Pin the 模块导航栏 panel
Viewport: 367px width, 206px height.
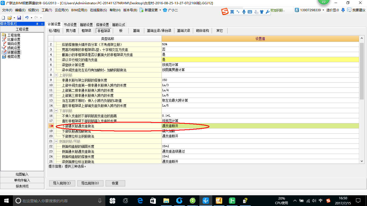point(37,24)
